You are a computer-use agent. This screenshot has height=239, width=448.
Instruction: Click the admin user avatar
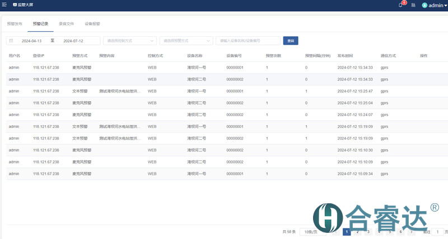pyautogui.click(x=424, y=5)
